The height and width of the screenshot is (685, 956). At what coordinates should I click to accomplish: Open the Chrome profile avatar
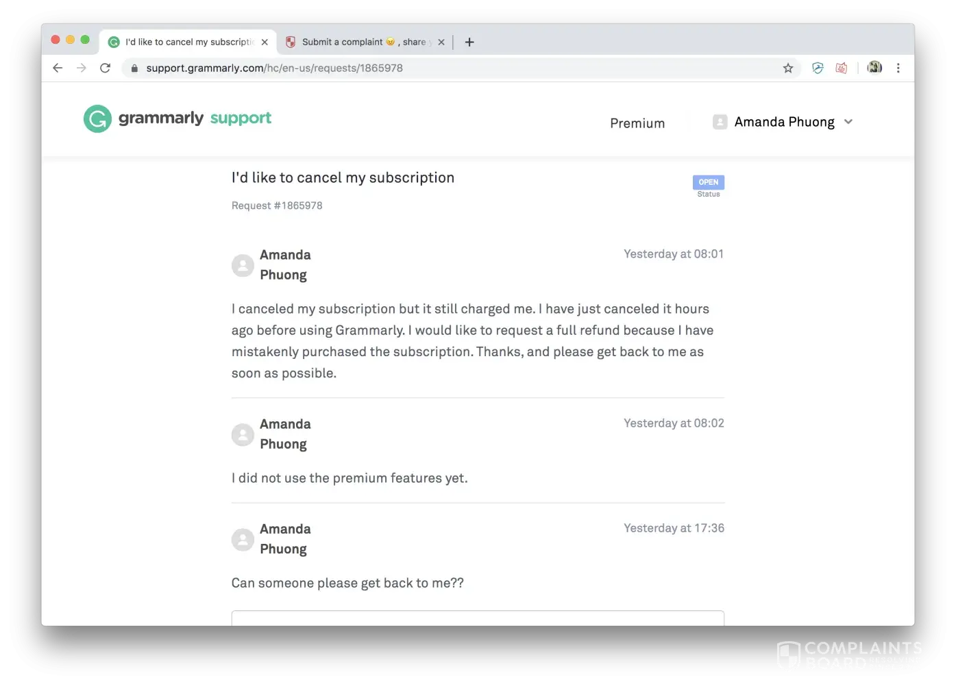point(874,67)
